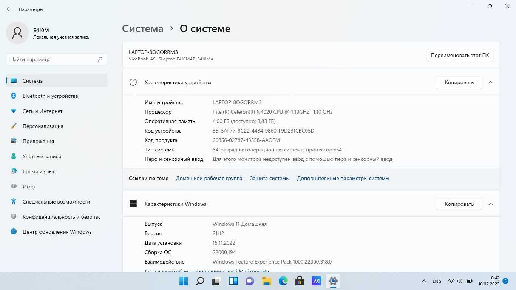This screenshot has width=516, height=290.
Task: Open Персонализация settings
Action: click(x=57, y=126)
